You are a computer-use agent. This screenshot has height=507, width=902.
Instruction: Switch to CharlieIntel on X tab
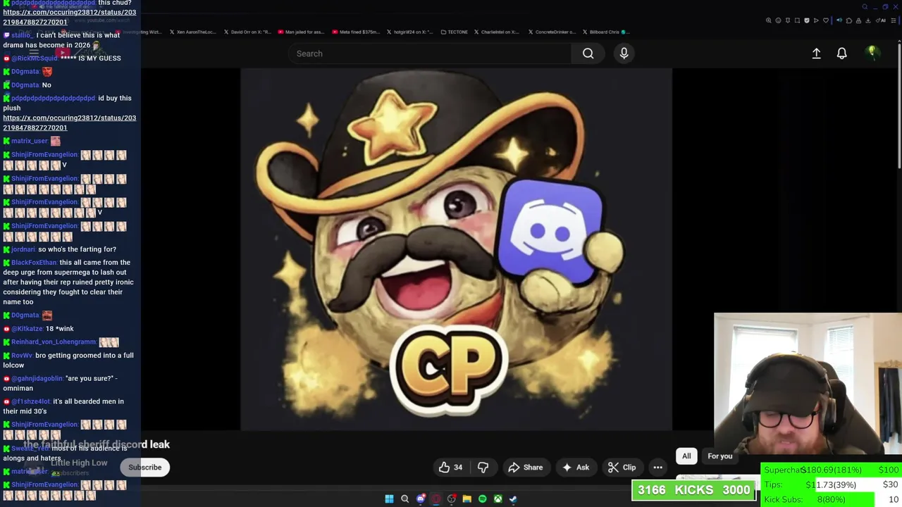pos(498,32)
